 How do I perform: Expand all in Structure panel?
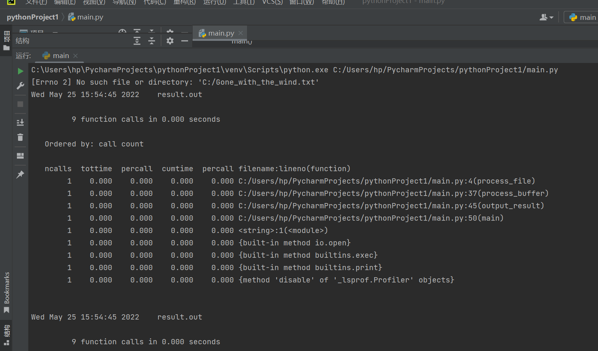pos(137,41)
